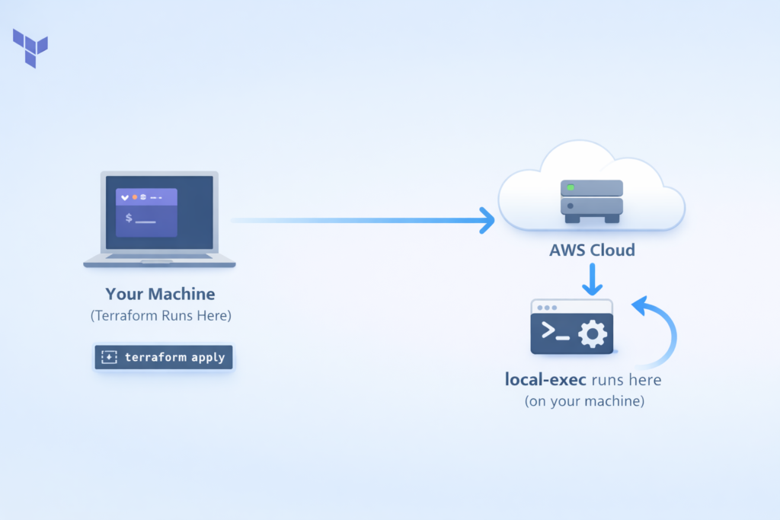This screenshot has width=780, height=520.
Task: Click the 'Your Machine' heading
Action: coord(160,294)
